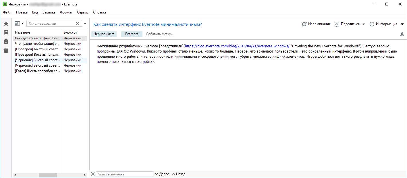Open the blog.evernote.com link in note

coord(238,46)
